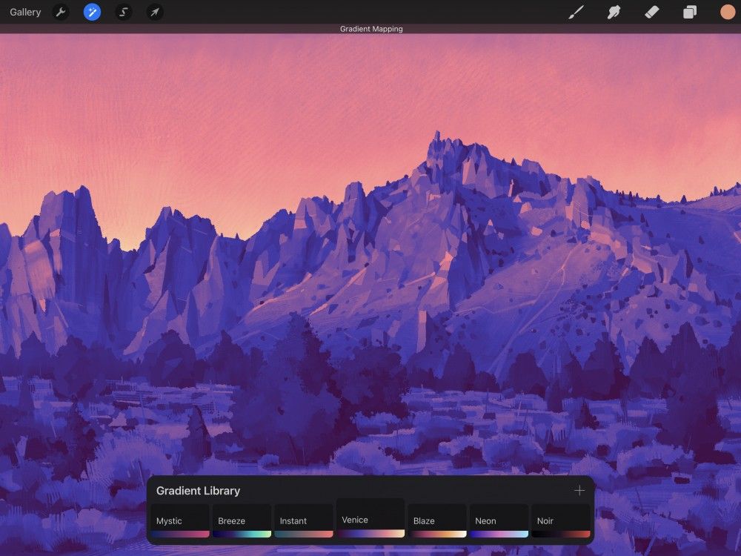Viewport: 741px width, 556px height.
Task: Open the Layers panel
Action: coord(689,12)
